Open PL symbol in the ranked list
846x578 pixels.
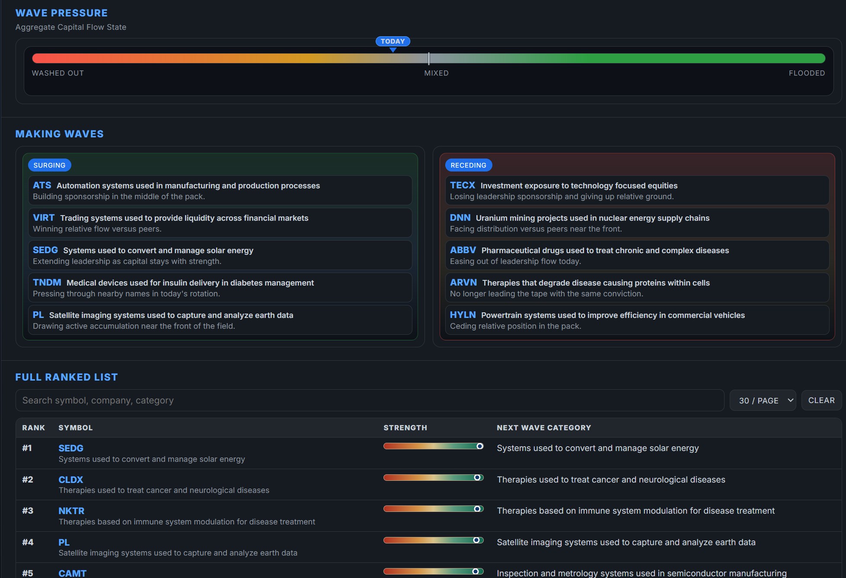pyautogui.click(x=64, y=543)
